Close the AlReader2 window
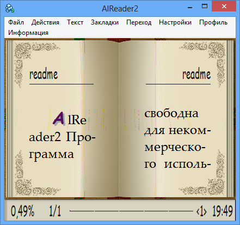 (224, 7)
